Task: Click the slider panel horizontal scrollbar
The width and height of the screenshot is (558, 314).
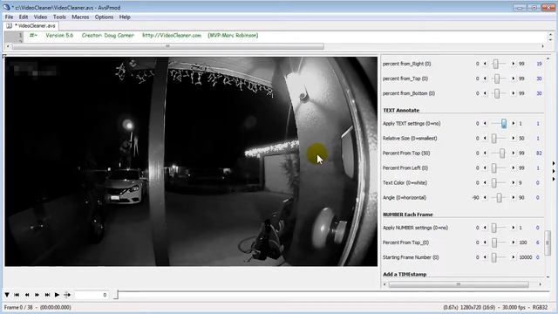Action: tap(459, 284)
